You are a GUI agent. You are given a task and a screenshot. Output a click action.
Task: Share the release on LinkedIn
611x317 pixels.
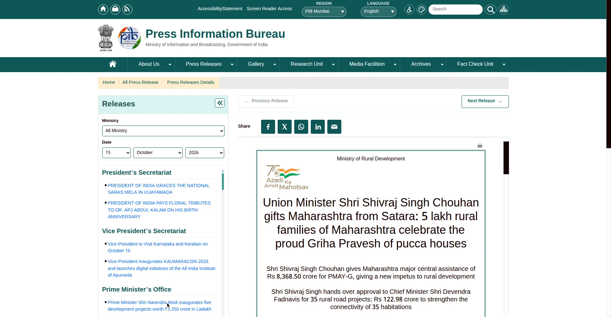point(318,127)
